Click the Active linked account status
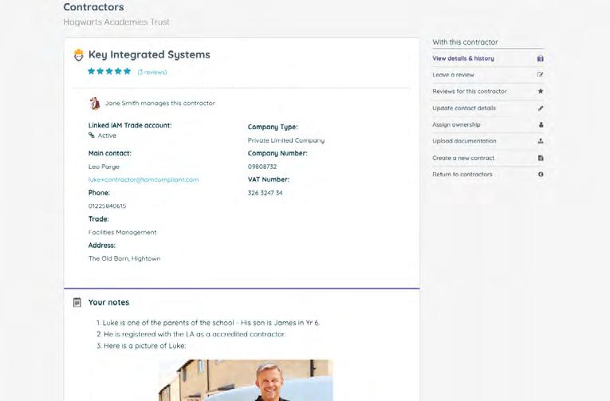This screenshot has width=610, height=401. tap(107, 136)
